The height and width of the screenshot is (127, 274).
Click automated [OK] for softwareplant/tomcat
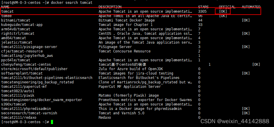246,73
